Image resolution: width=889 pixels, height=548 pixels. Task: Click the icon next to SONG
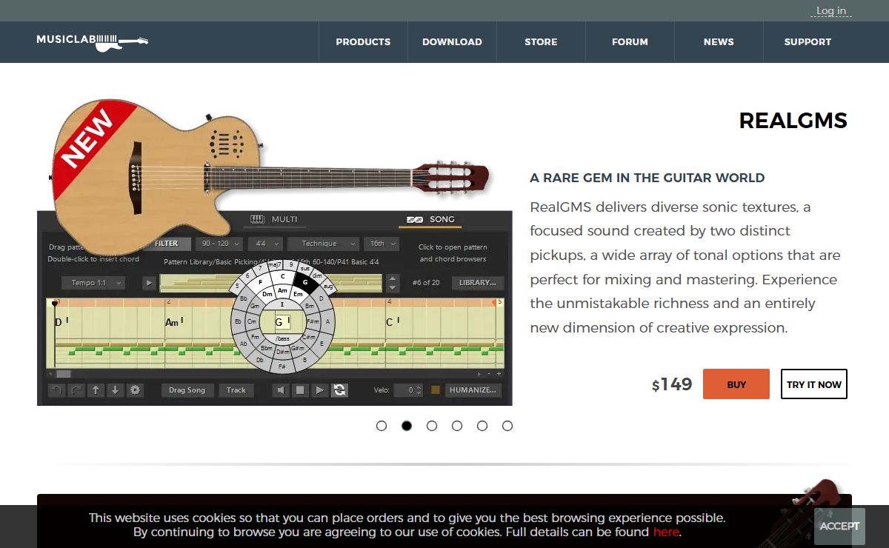(415, 219)
